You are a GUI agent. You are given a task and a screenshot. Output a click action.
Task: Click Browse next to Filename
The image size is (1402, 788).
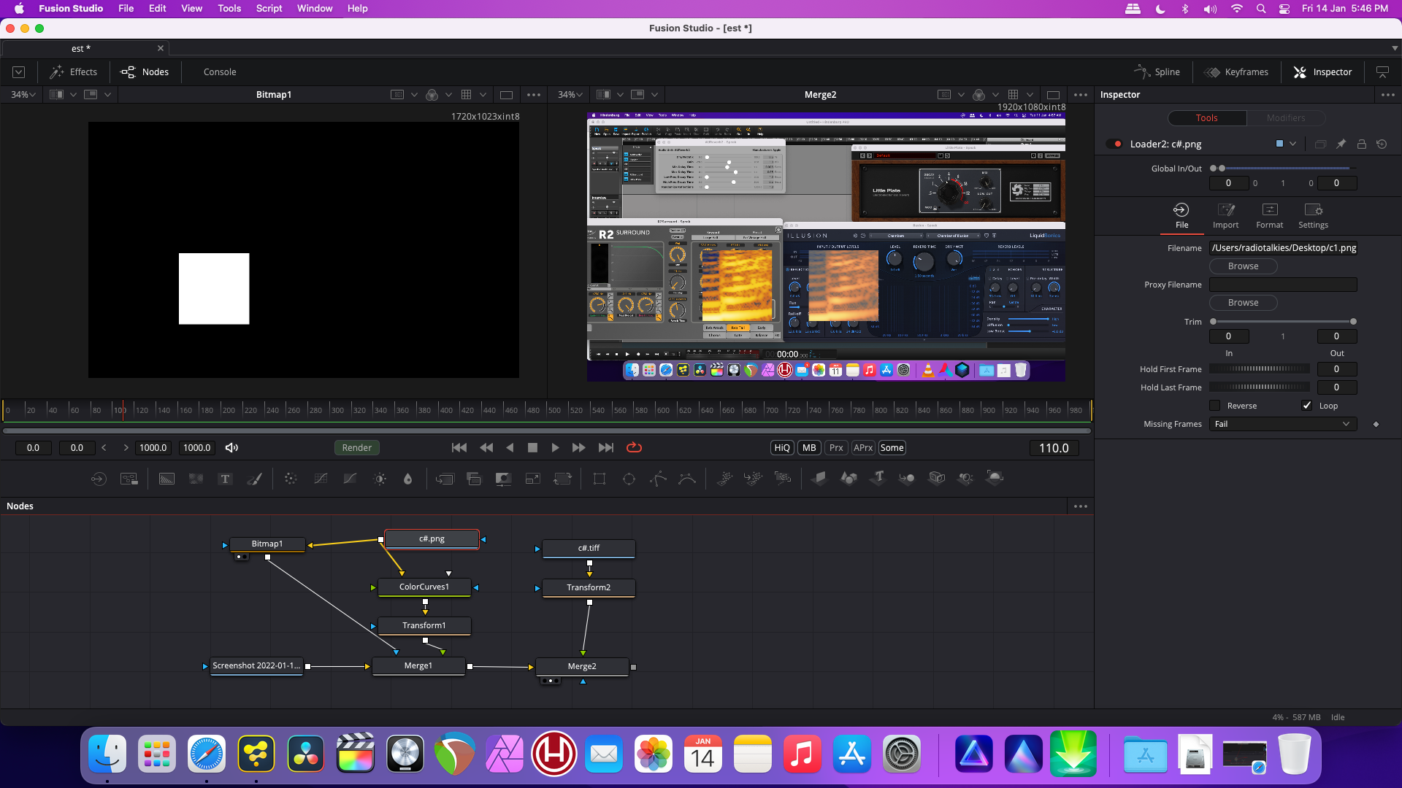(1243, 266)
